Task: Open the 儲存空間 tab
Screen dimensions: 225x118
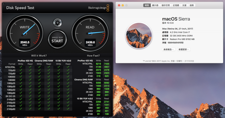Action: tap(166, 5)
